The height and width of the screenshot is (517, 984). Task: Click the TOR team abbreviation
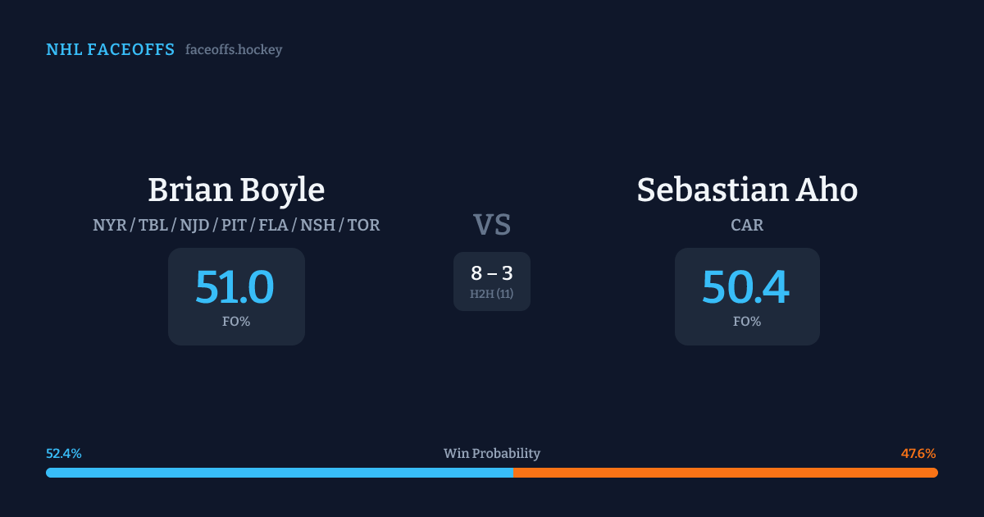(x=364, y=225)
